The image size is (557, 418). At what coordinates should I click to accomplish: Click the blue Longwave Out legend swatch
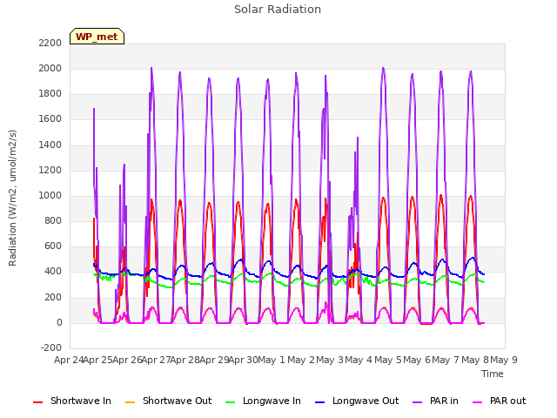coord(319,402)
